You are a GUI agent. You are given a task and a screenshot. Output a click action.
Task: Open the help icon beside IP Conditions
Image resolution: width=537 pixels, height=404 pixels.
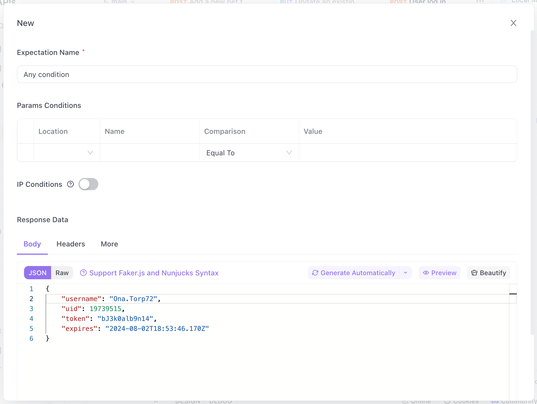[70, 184]
